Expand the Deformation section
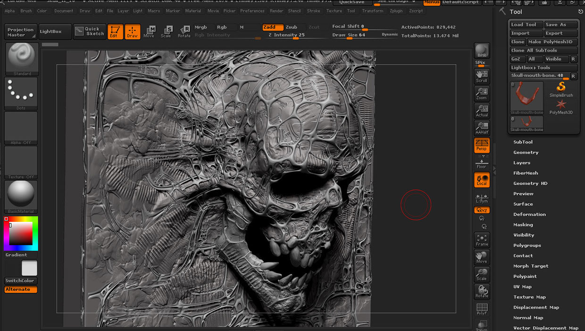This screenshot has width=585, height=331. coord(529,214)
